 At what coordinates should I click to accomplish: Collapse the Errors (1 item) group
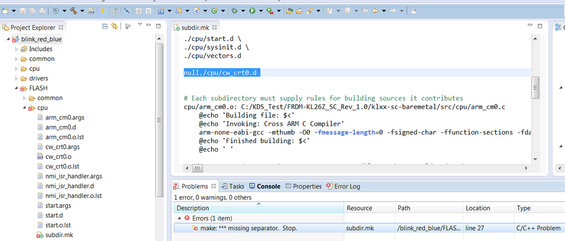point(179,218)
